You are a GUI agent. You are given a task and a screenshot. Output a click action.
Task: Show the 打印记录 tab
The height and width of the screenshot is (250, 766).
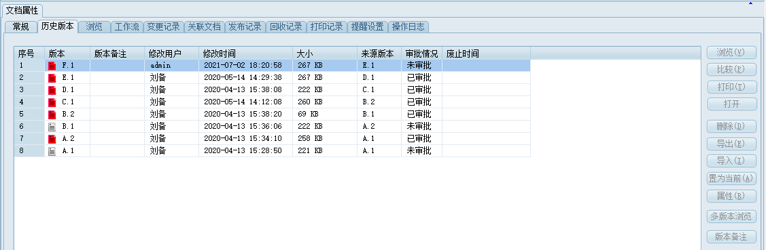(x=327, y=27)
